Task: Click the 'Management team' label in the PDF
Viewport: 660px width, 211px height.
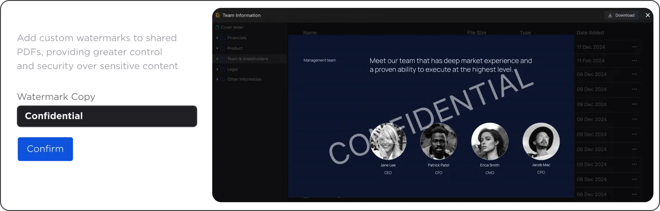Action: click(319, 60)
